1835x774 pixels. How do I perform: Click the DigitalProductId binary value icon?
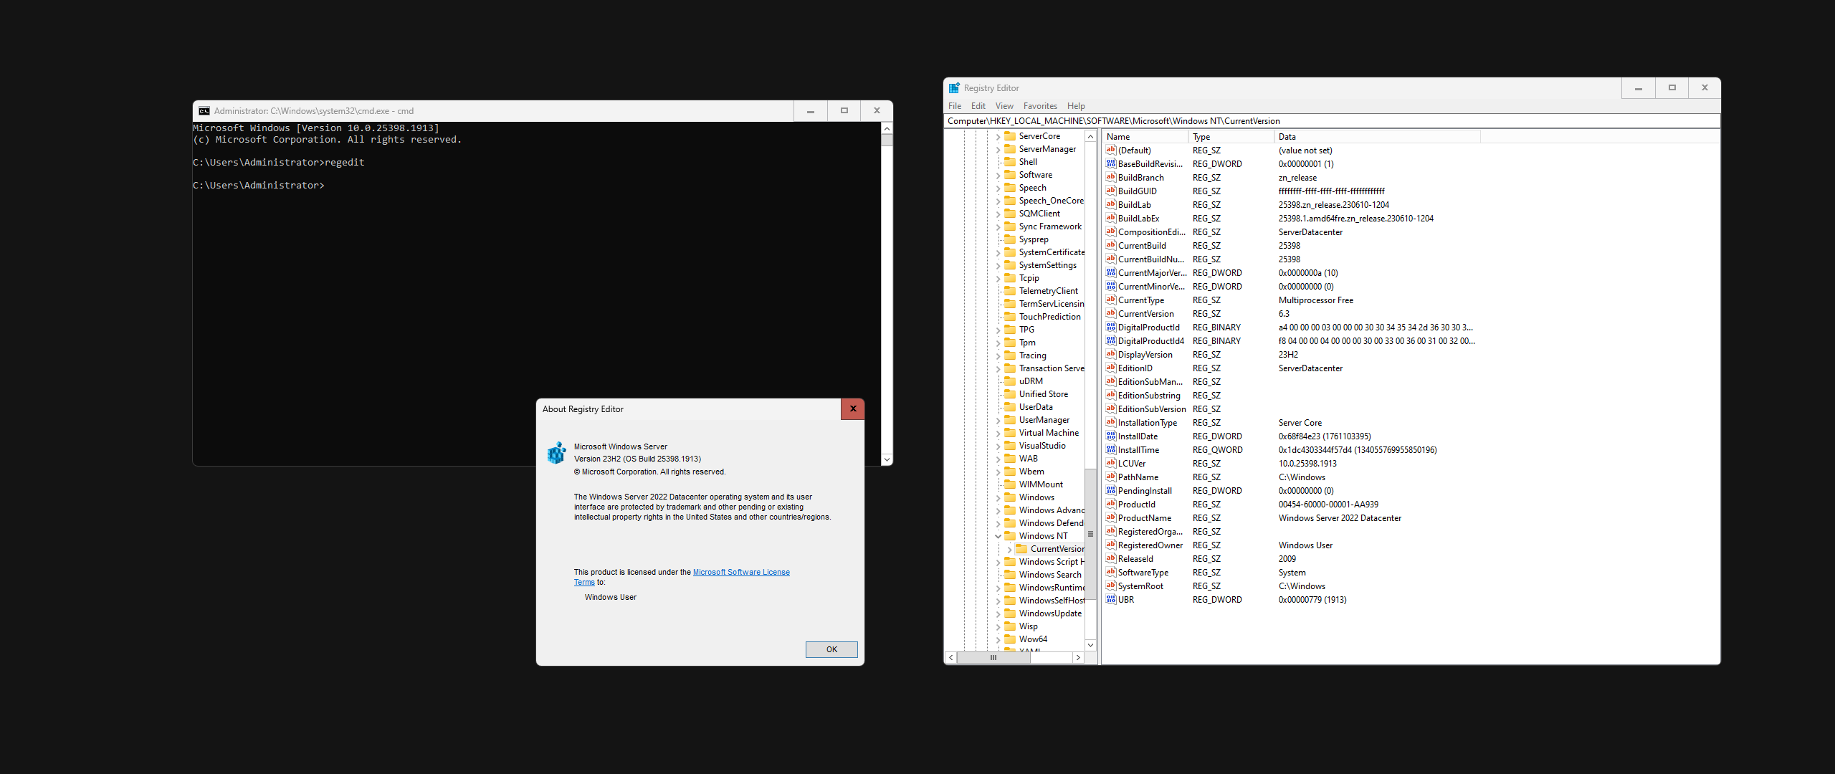tap(1110, 328)
